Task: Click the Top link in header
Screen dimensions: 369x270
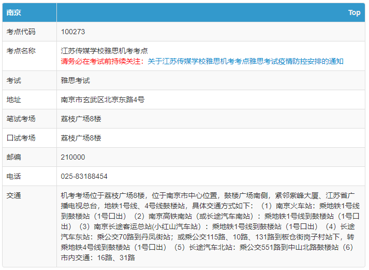Action: point(354,12)
